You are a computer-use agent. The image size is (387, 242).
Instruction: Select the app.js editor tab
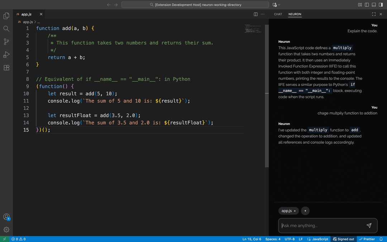tap(26, 14)
